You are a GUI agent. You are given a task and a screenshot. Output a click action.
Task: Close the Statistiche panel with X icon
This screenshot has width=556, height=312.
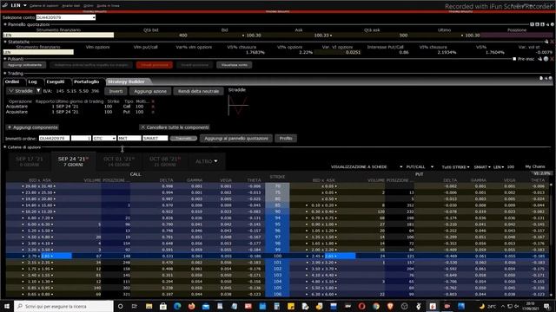(552, 42)
